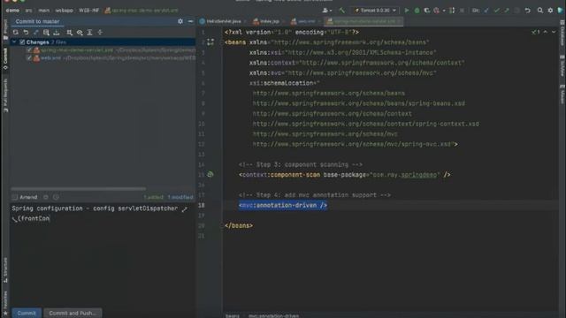
Task: Open commit options gear next to Amend
Action: coord(46,197)
